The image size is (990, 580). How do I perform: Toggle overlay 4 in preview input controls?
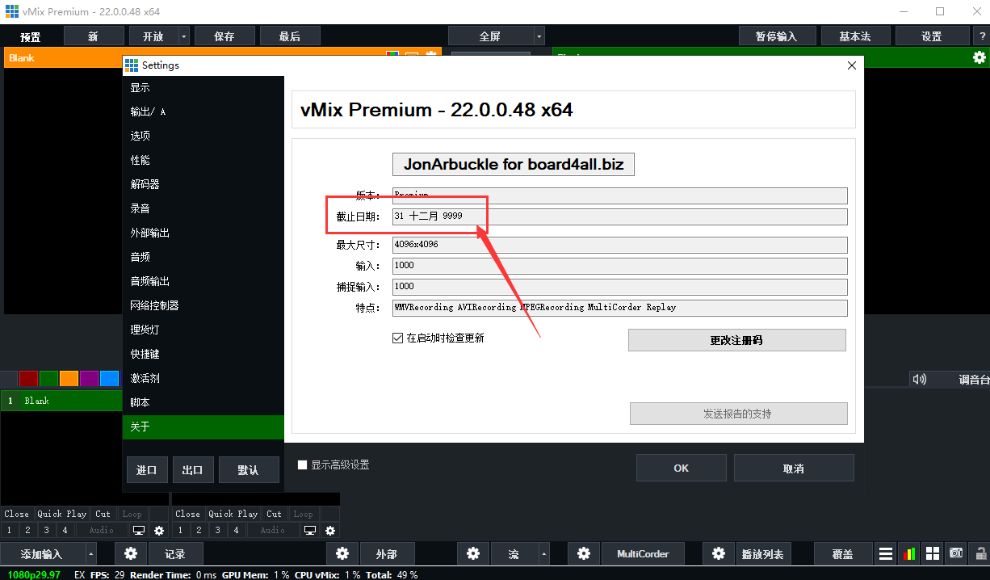[x=65, y=531]
